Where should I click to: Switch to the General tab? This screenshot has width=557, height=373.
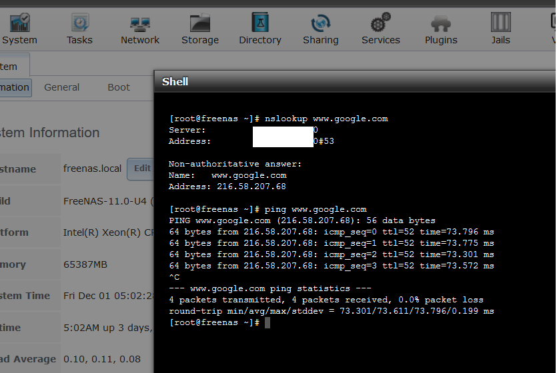pos(62,87)
